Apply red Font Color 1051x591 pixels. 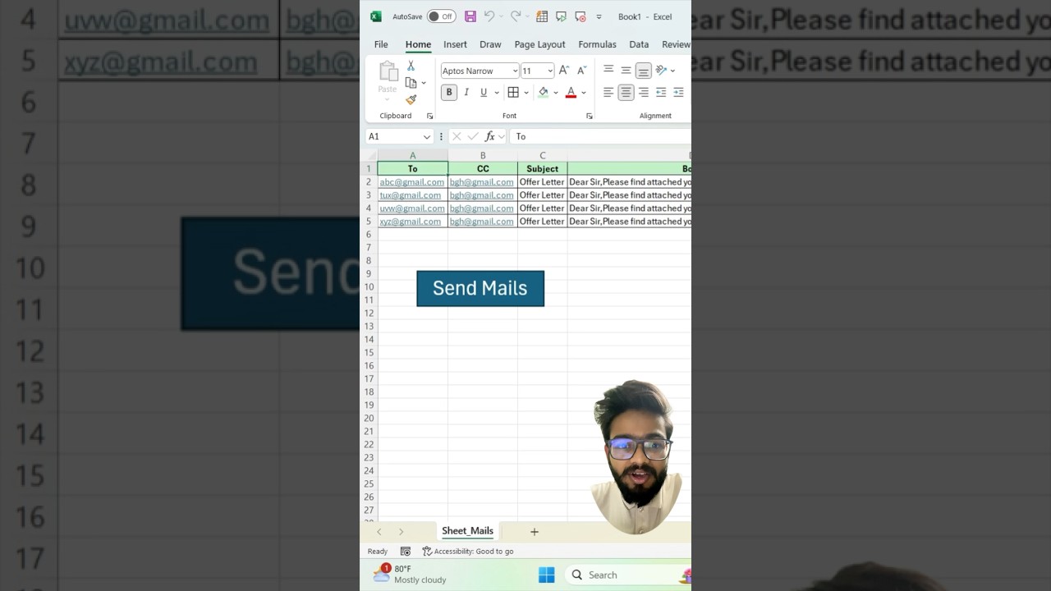click(x=571, y=93)
